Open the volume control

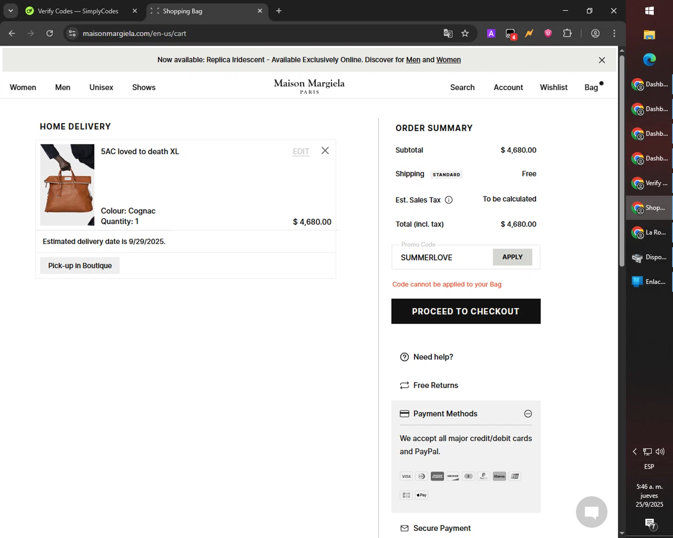pyautogui.click(x=660, y=451)
